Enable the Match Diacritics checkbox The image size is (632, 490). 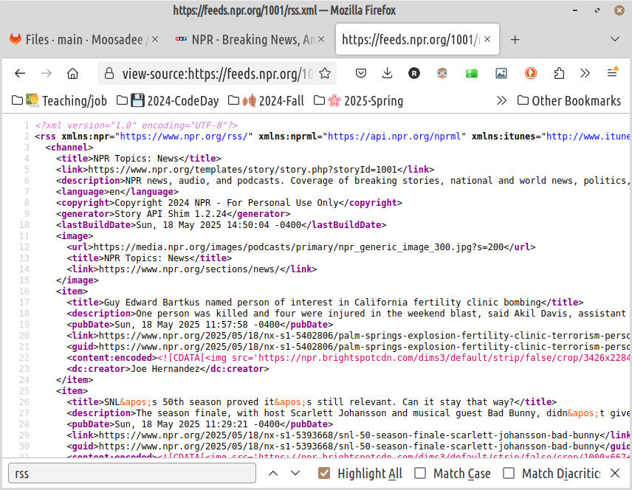(x=509, y=473)
